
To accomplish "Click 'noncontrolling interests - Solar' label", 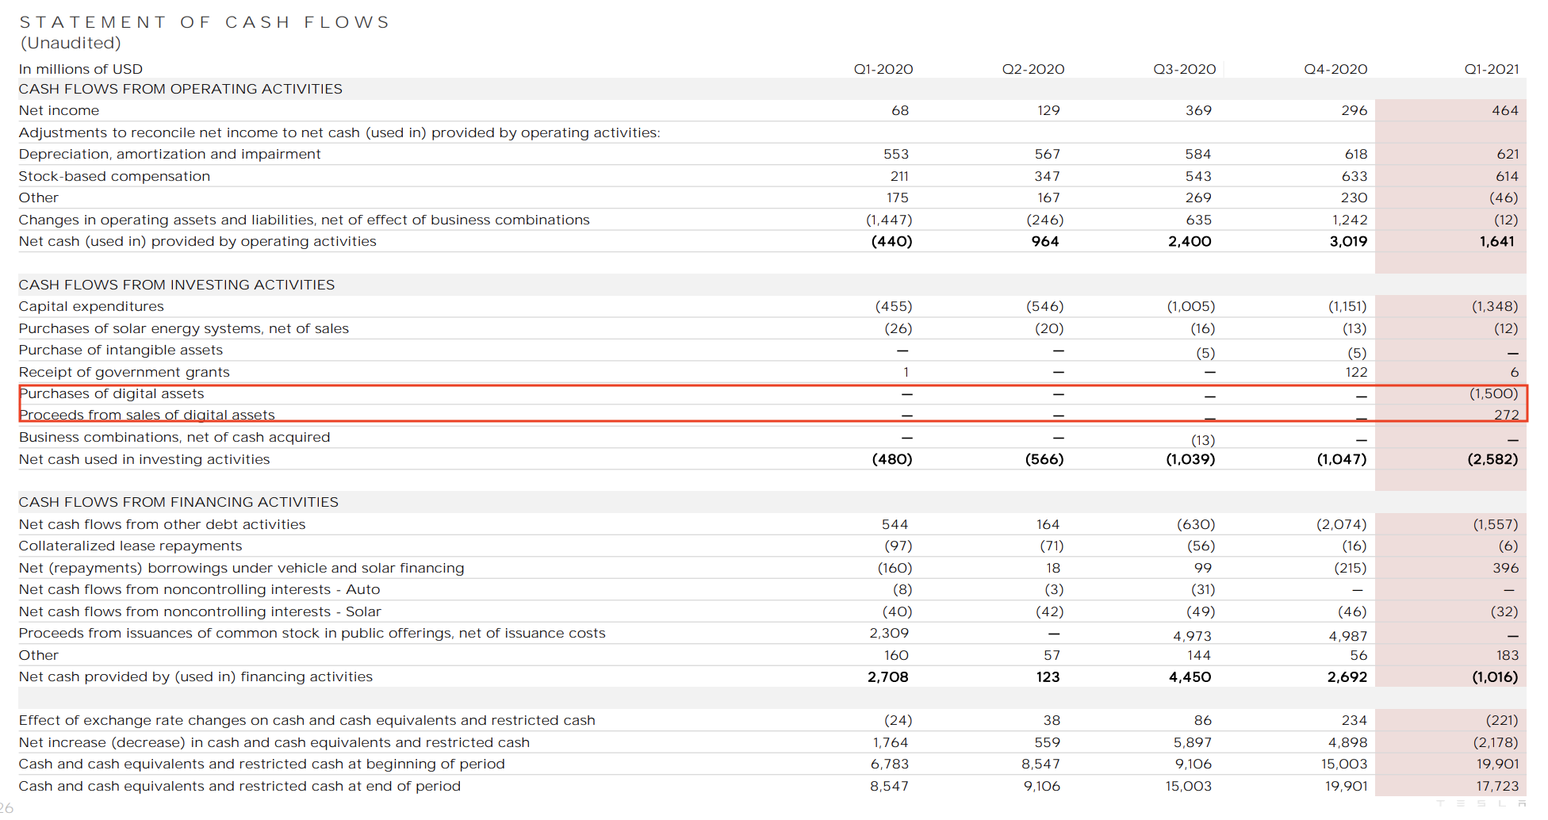I will (200, 611).
